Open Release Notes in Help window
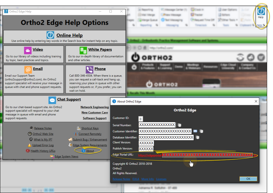Viewport: 273px width, 193px height. pos(43,128)
